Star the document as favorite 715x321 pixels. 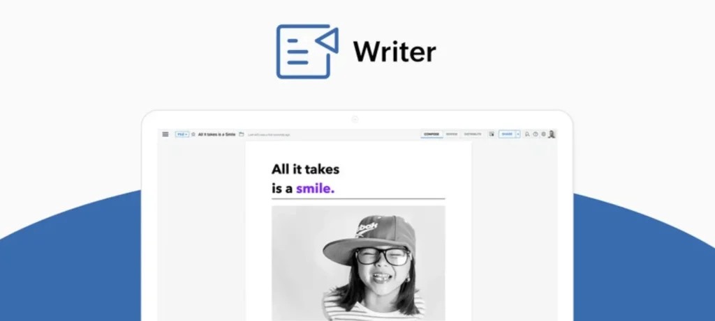click(x=193, y=134)
